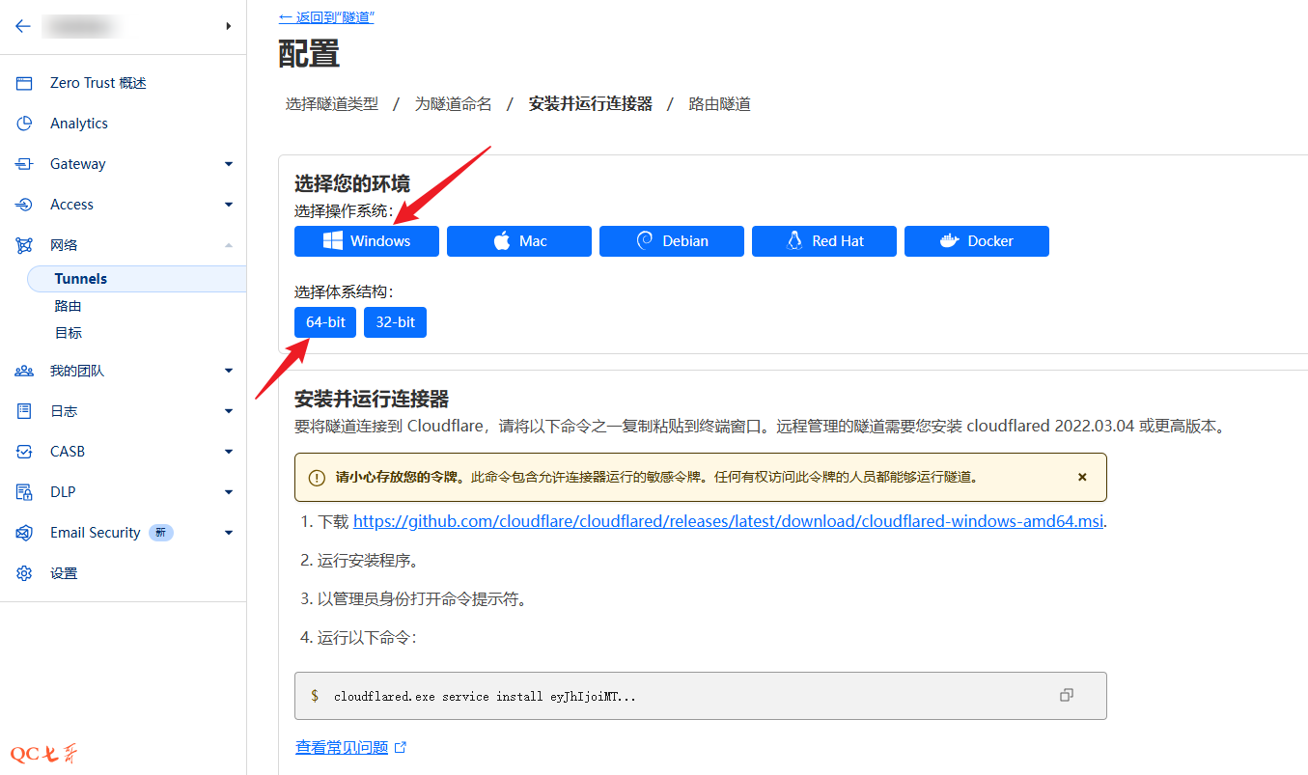Click the Email Security envelope icon
Image resolution: width=1308 pixels, height=775 pixels.
coord(24,533)
